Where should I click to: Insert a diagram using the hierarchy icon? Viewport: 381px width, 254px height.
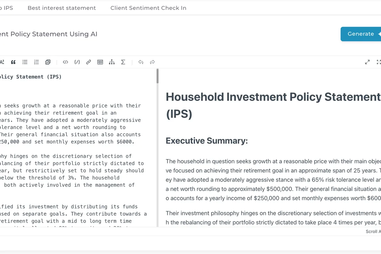112,62
